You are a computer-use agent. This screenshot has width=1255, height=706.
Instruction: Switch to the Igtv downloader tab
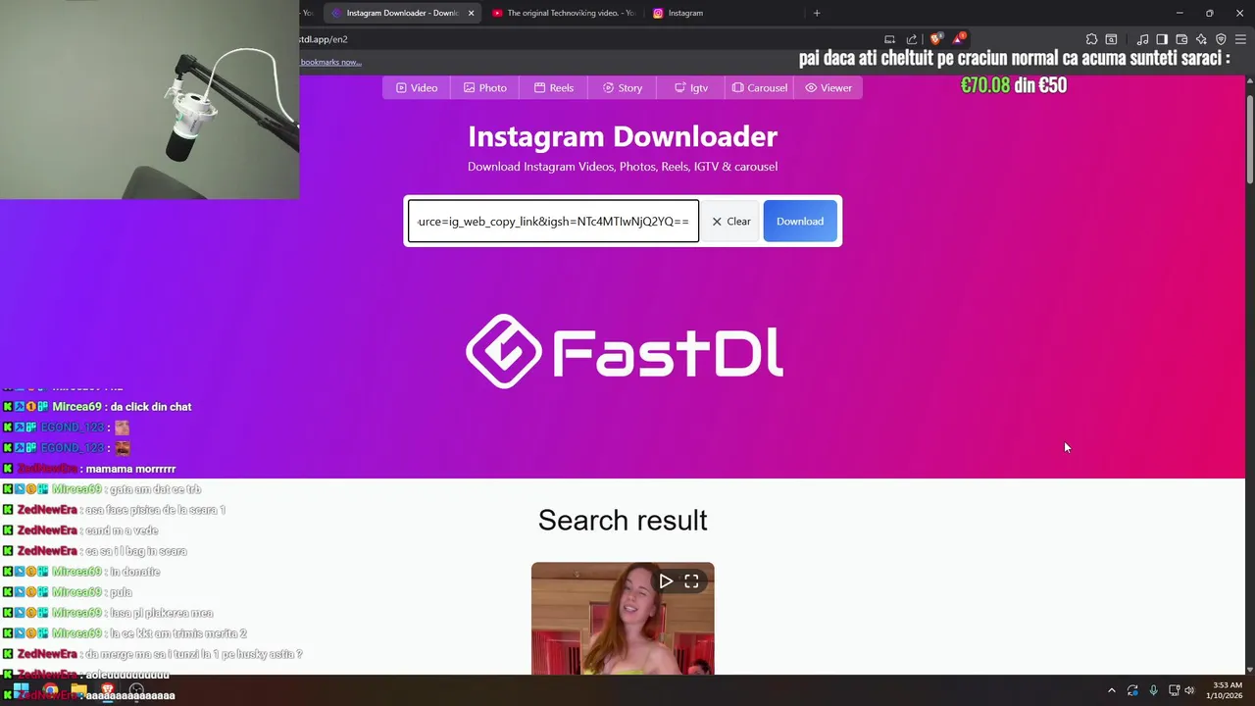tap(691, 88)
